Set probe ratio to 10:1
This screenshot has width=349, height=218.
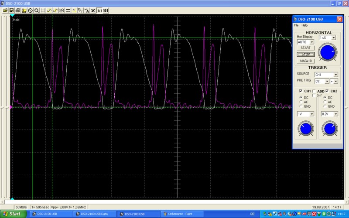[x=106, y=10]
